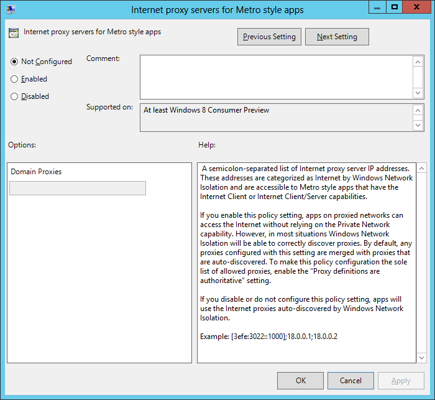Click the Domain Proxies text field

pyautogui.click(x=78, y=188)
